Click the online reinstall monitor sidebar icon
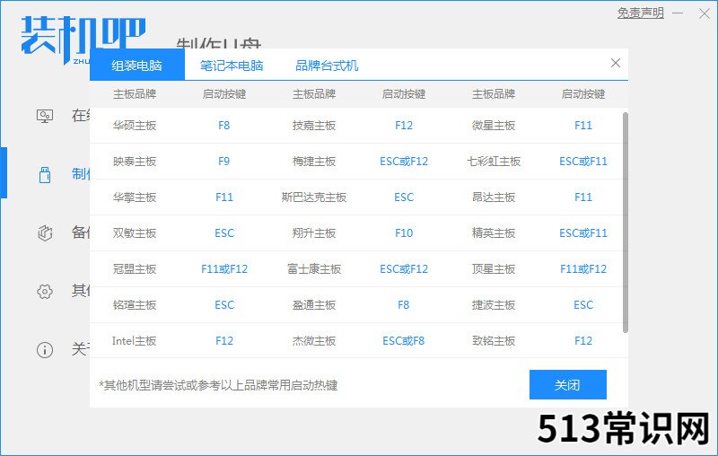 coord(44,116)
